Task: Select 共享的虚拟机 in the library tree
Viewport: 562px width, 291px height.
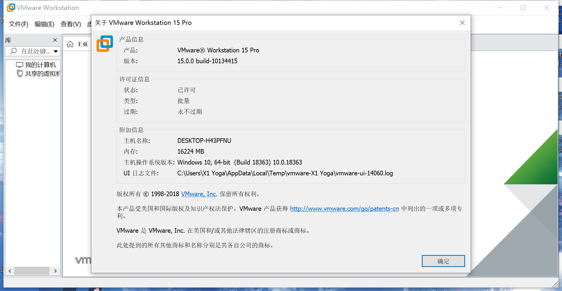Action: 42,73
